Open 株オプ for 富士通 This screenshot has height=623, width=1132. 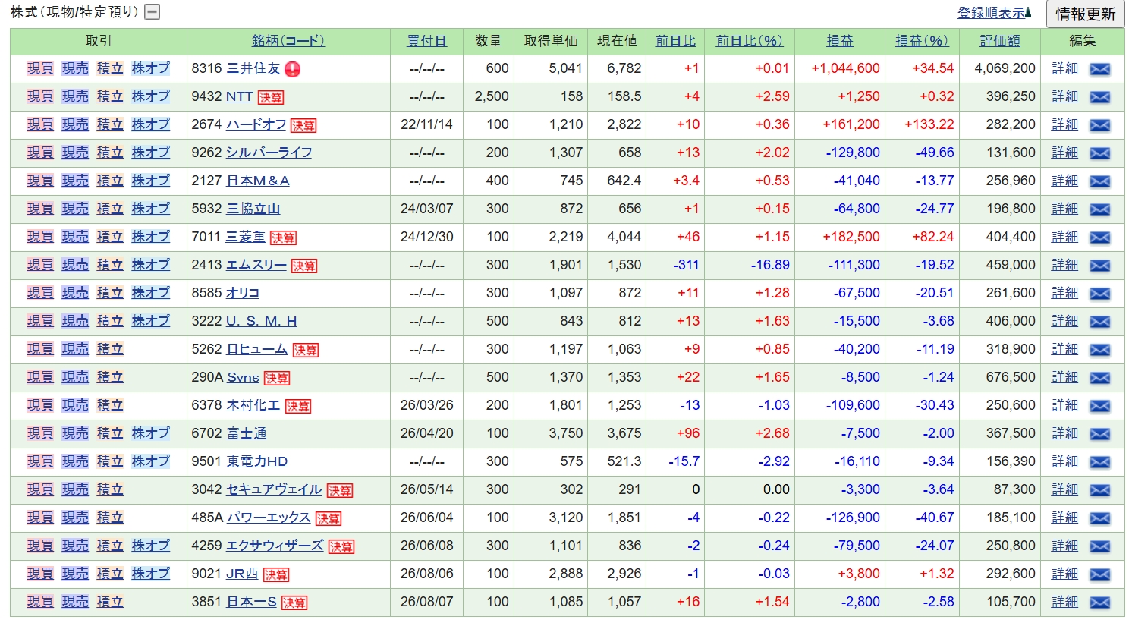coord(150,433)
